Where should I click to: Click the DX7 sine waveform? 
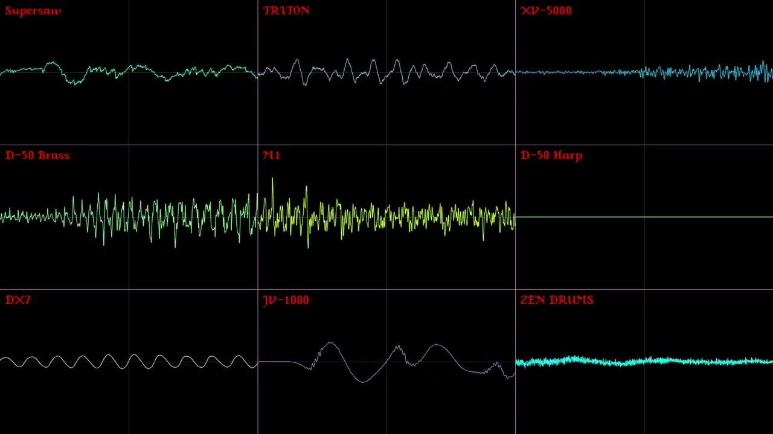[x=129, y=362]
